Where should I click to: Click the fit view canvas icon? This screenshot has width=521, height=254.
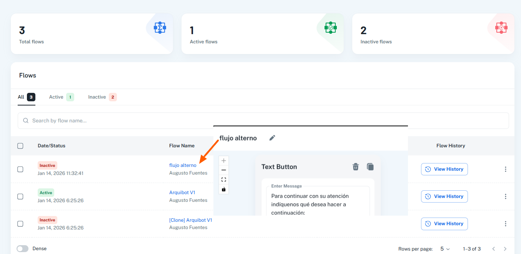224,180
